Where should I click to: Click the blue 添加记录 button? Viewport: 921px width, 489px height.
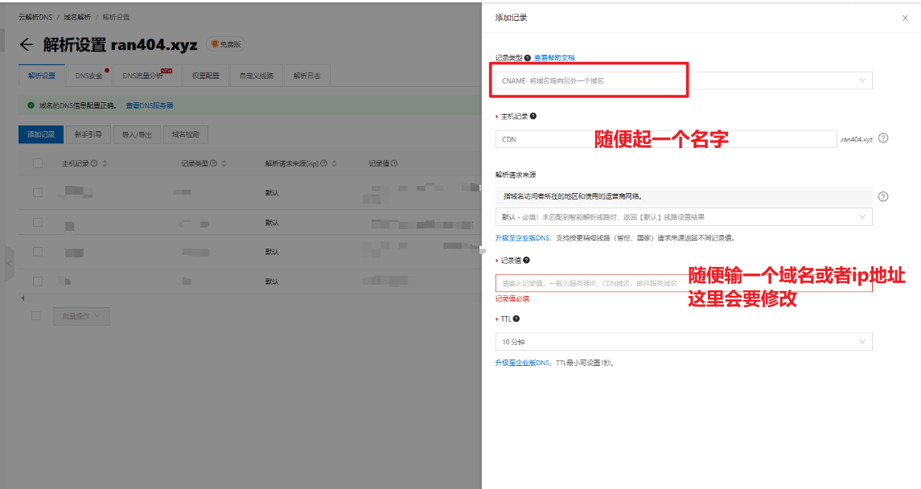(40, 134)
